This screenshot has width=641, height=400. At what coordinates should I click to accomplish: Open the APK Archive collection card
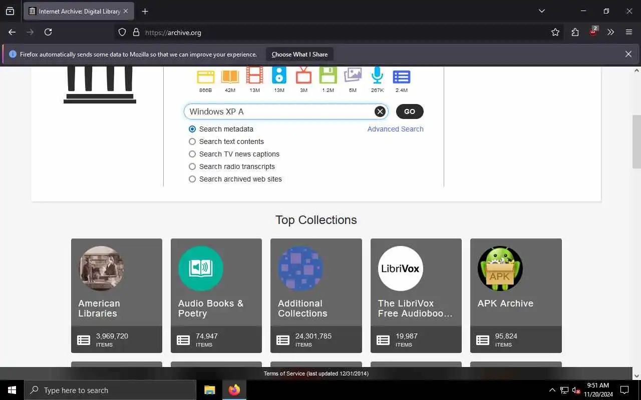coord(516,295)
